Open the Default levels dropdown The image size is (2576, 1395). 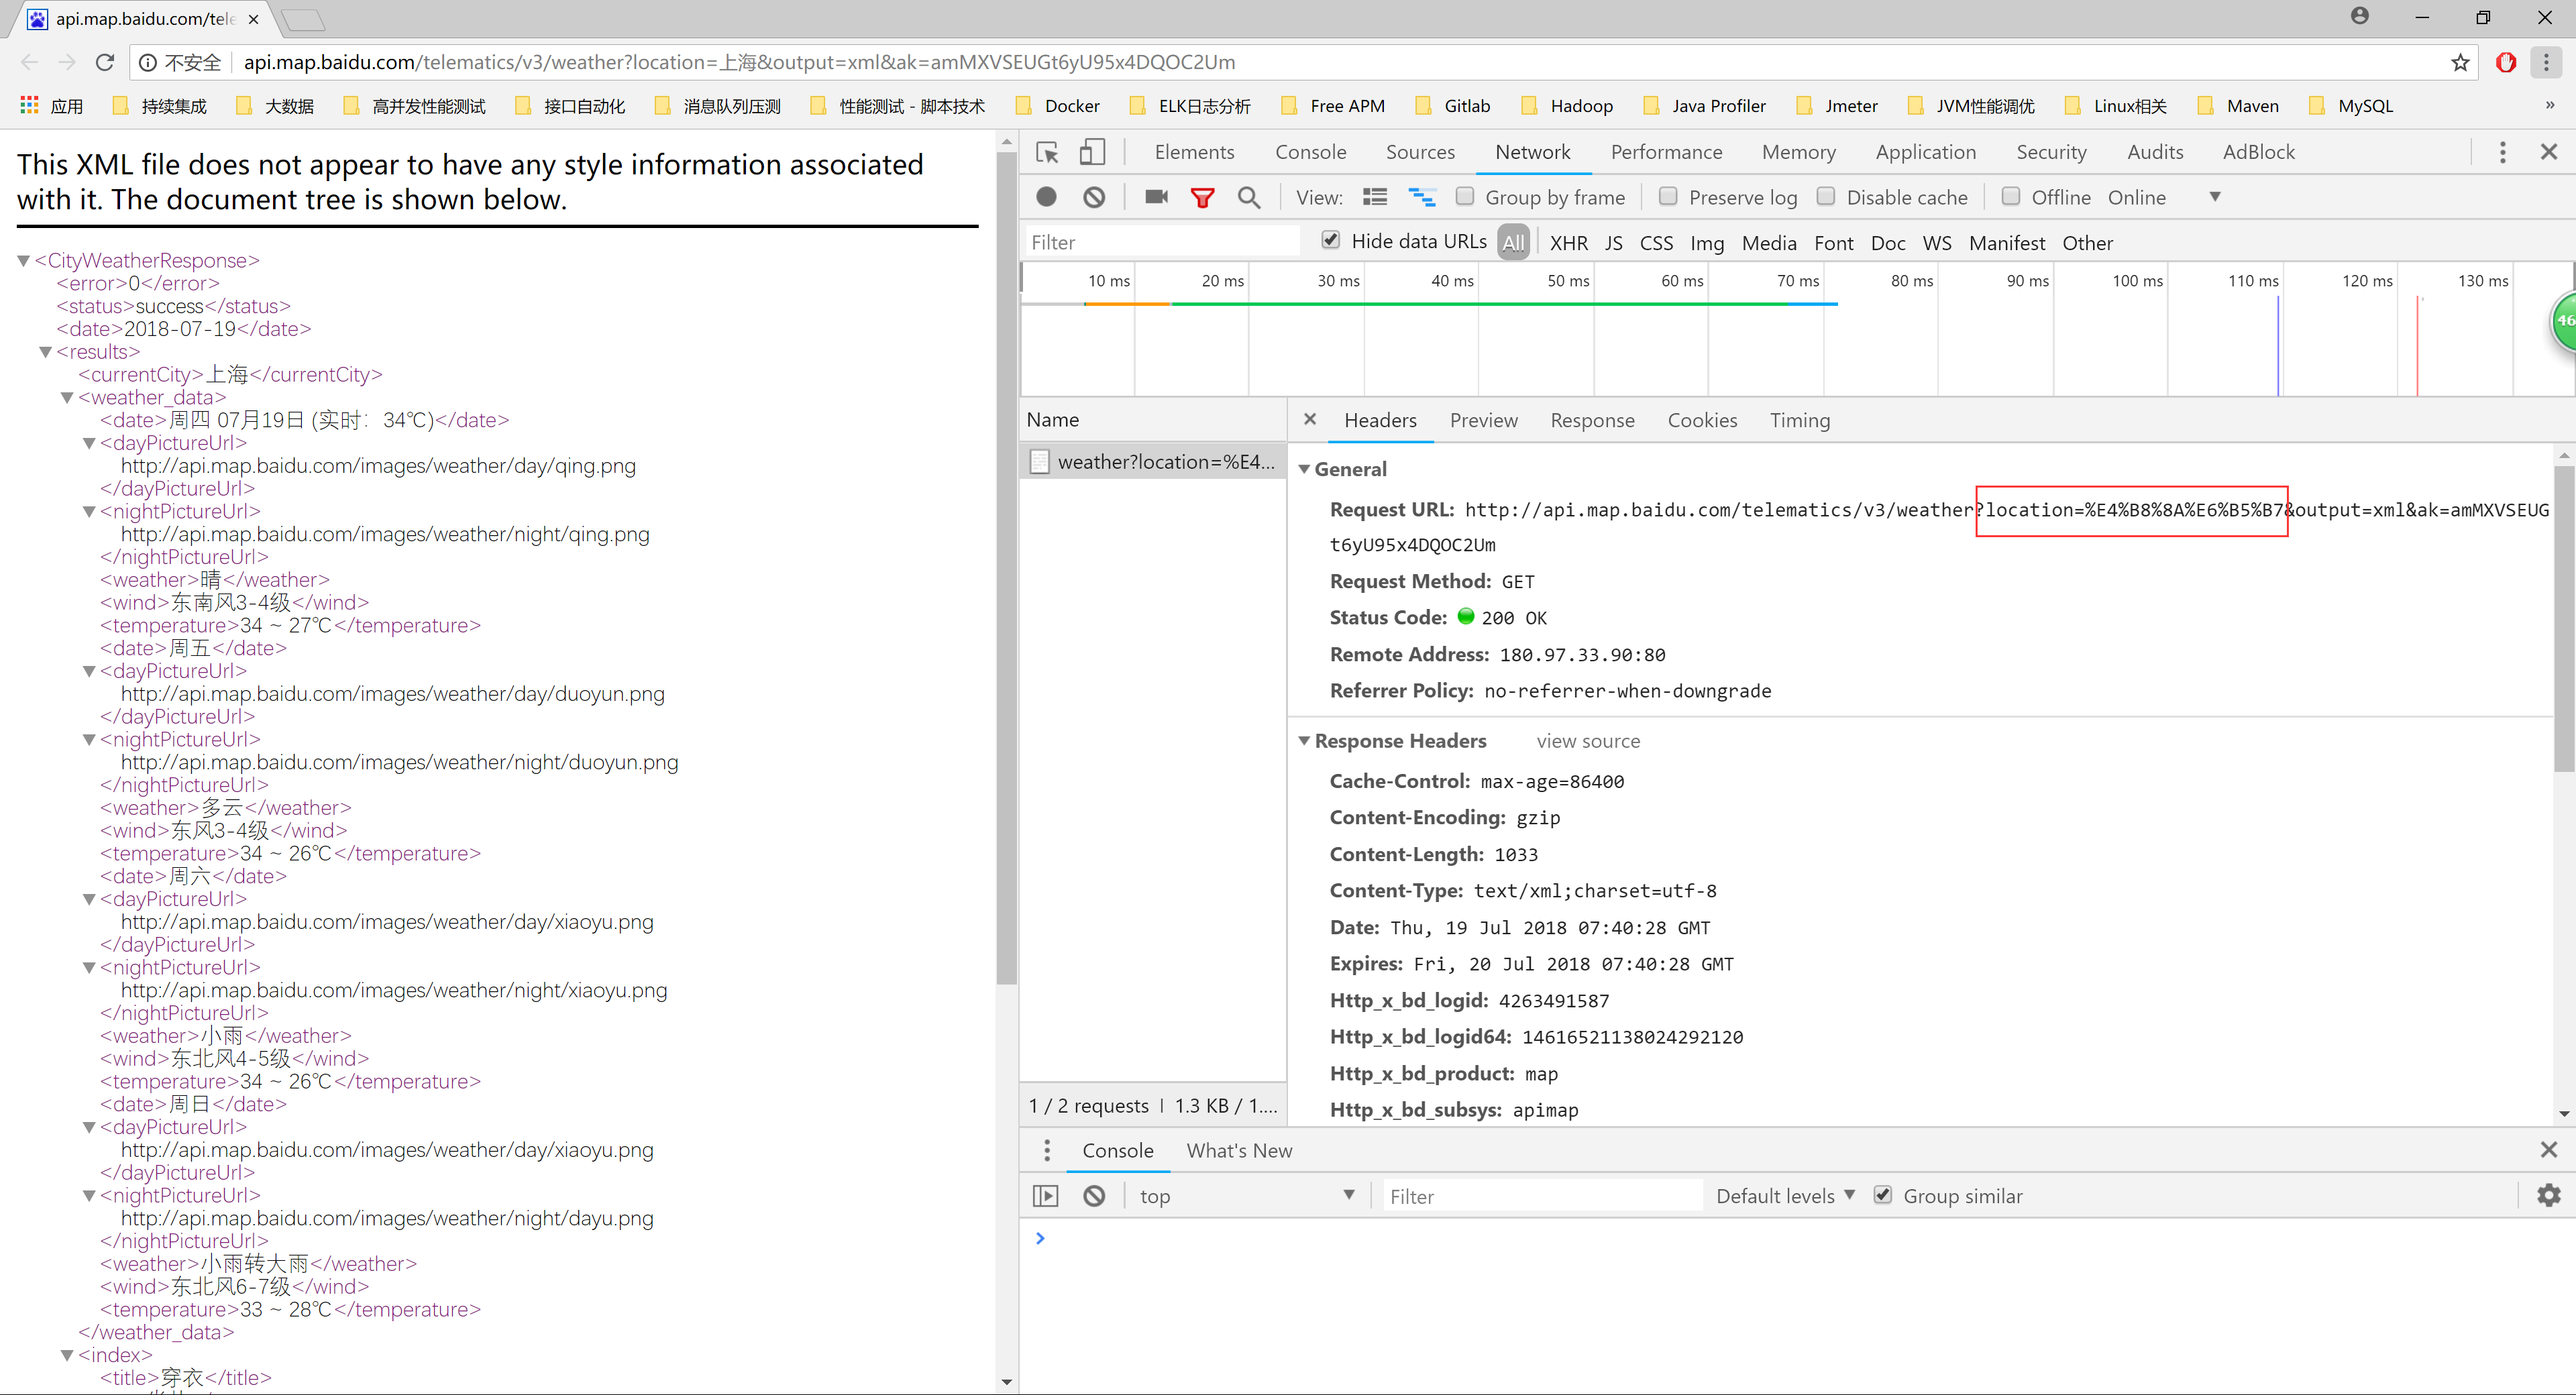1785,1196
